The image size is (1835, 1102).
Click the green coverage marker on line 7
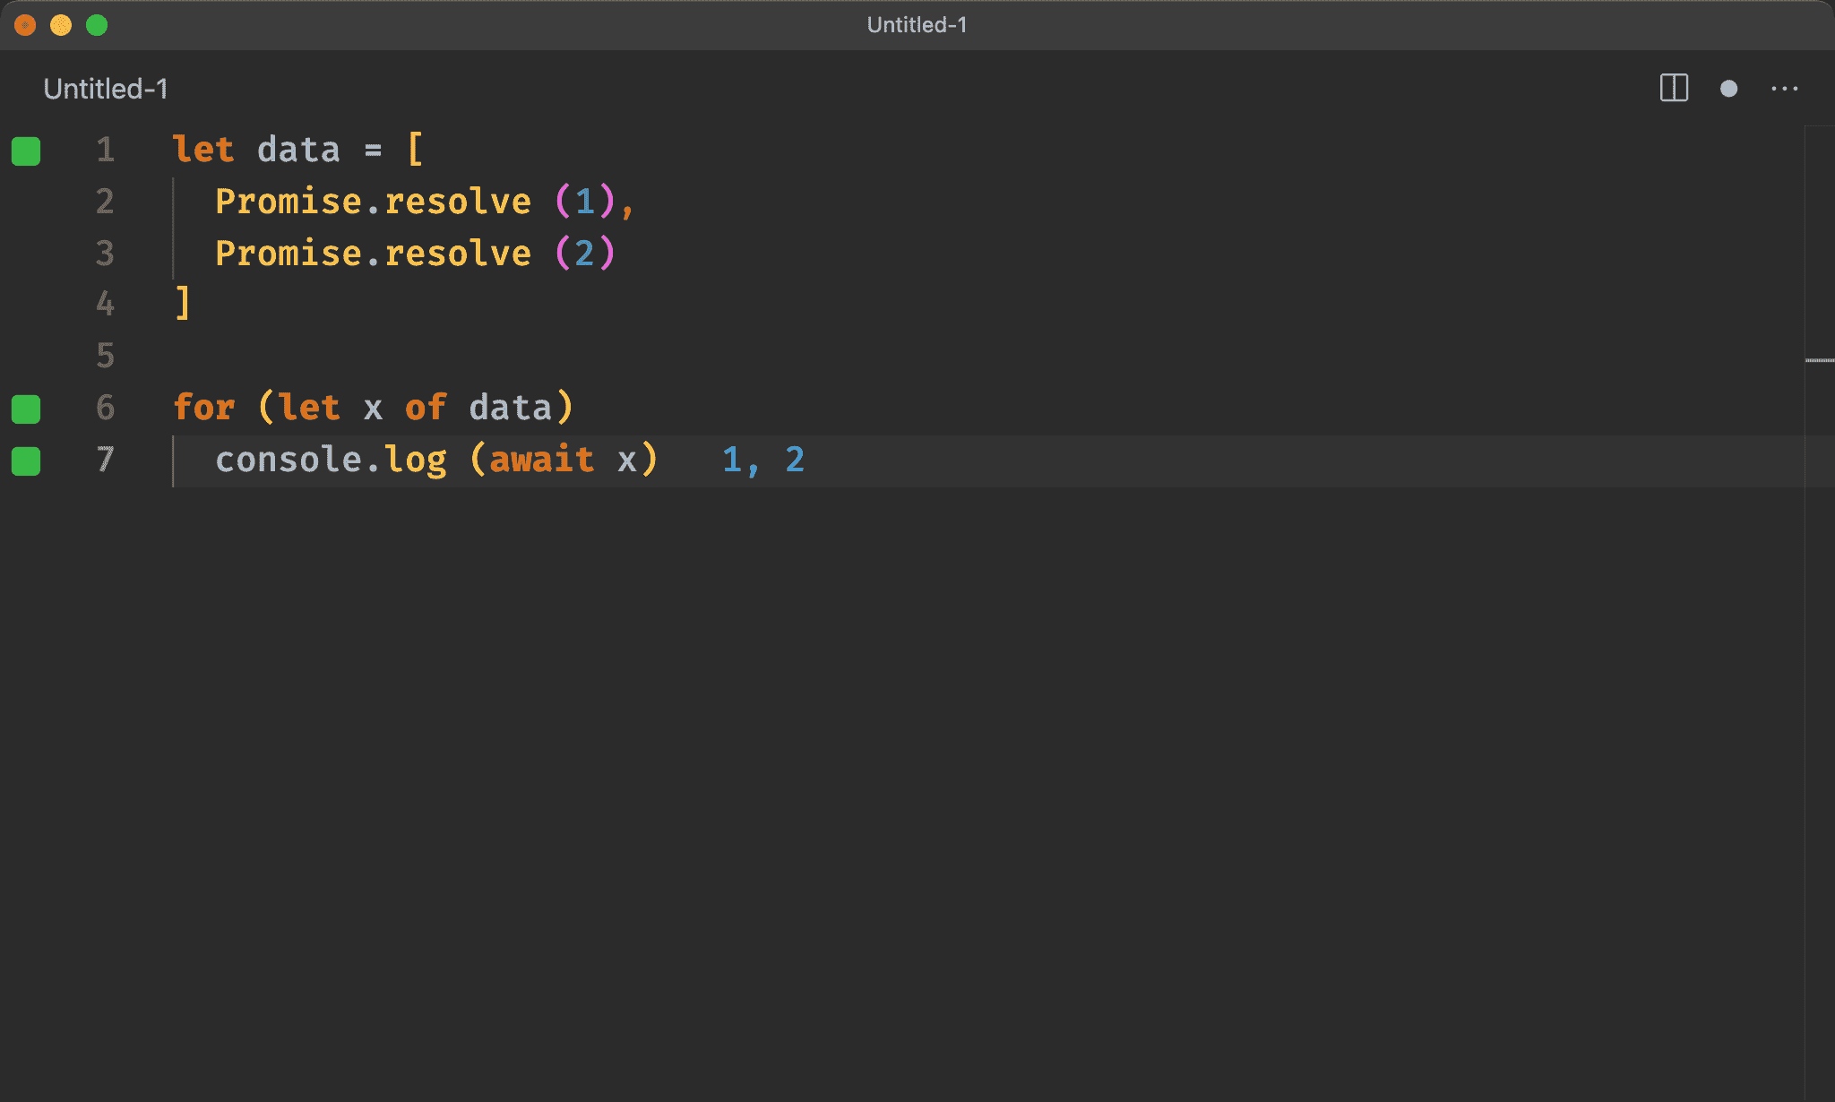pos(26,461)
